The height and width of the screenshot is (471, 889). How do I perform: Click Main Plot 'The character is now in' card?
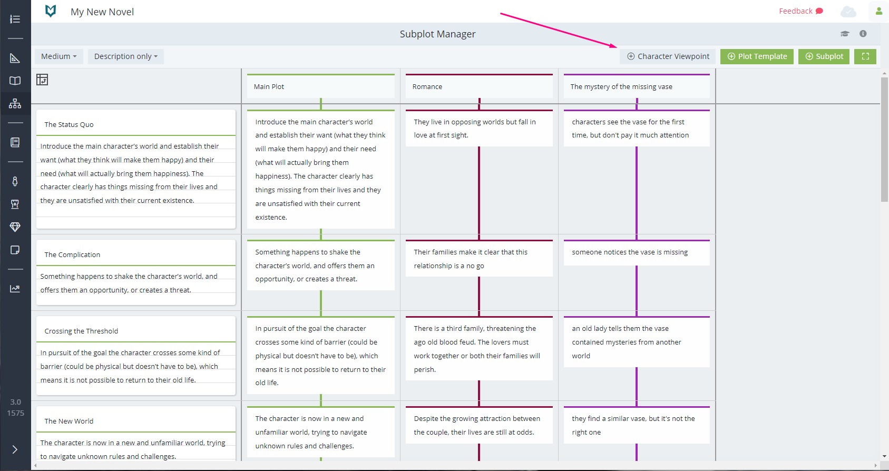[321, 432]
